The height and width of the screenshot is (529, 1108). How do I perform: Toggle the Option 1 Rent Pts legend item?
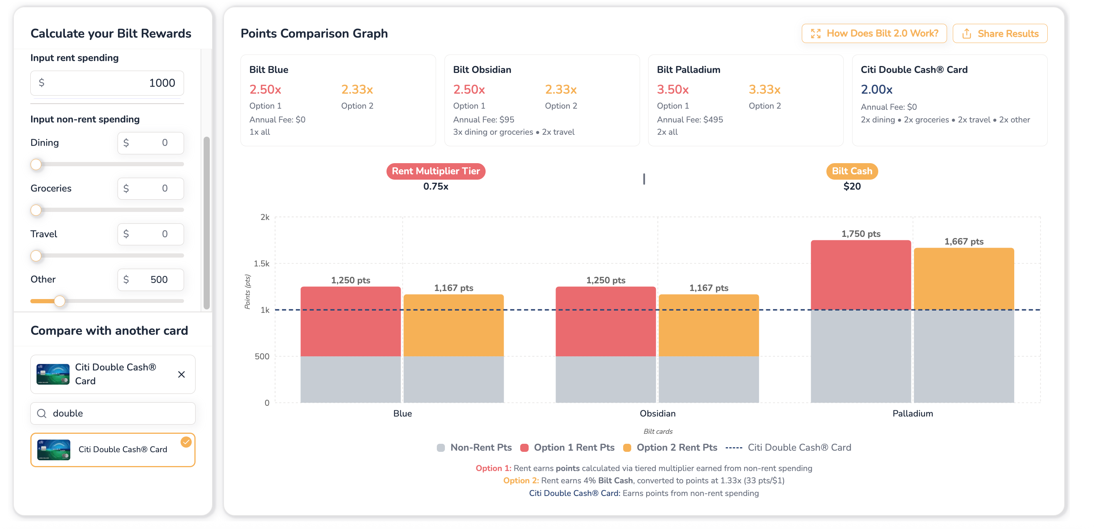[567, 447]
